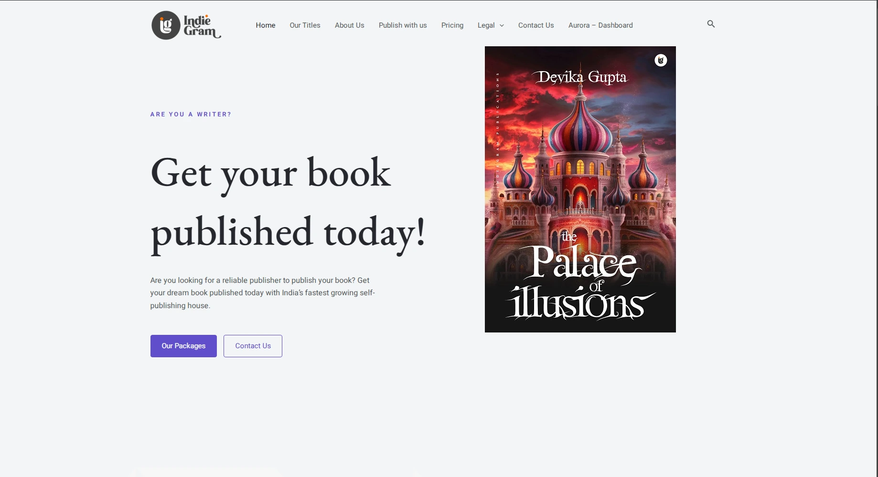Screen dimensions: 878x477
Task: Open the Our Titles page
Action: 305,25
